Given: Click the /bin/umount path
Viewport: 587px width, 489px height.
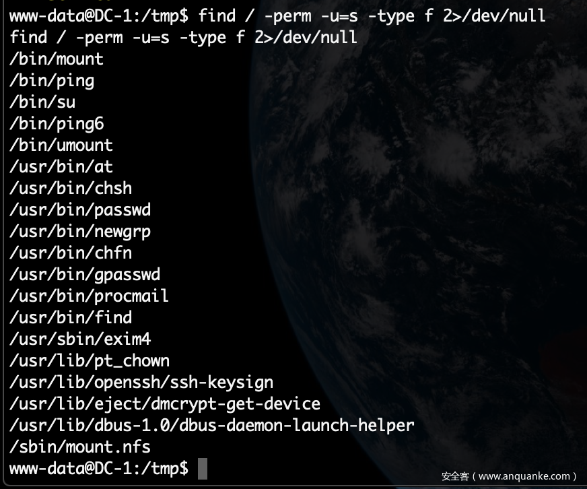Looking at the screenshot, I should click(x=62, y=145).
